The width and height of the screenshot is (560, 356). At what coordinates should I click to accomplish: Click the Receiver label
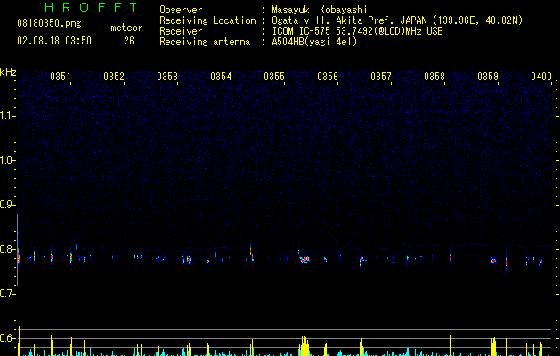[x=181, y=31]
